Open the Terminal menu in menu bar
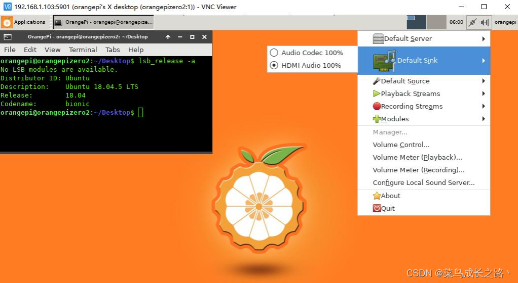Image resolution: width=518 pixels, height=283 pixels. coord(83,50)
